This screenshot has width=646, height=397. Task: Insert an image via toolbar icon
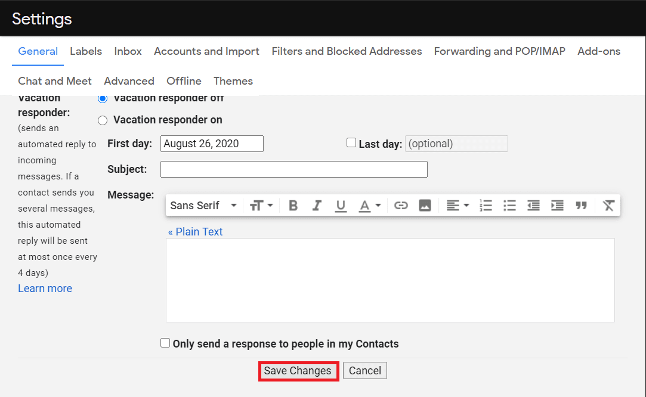click(x=425, y=205)
